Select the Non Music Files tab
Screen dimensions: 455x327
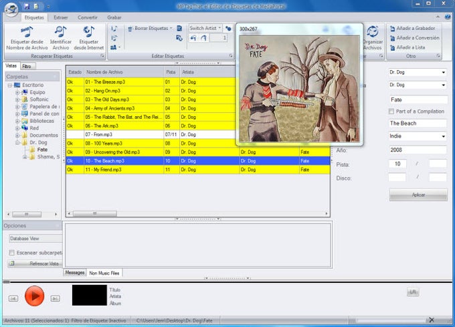point(104,273)
